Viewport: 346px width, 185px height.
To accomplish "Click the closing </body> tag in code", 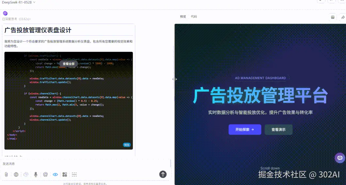I will click(x=12, y=135).
